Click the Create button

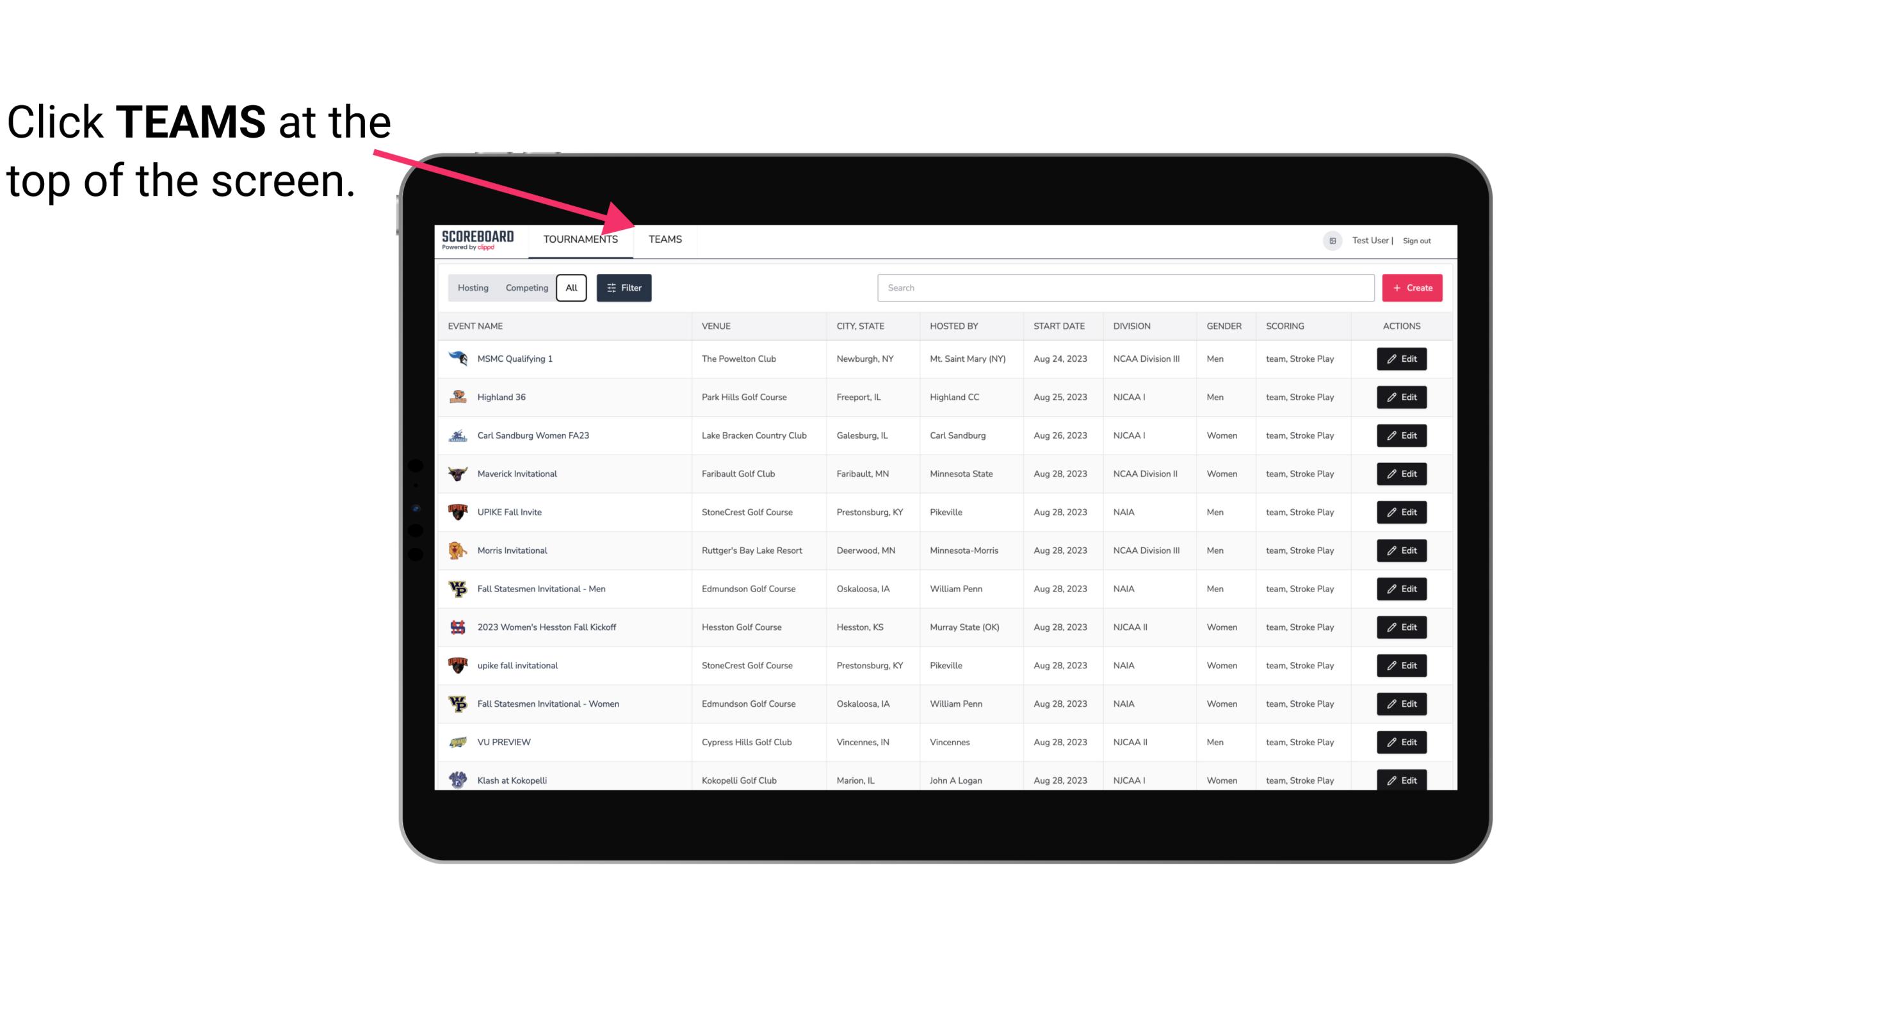coord(1411,287)
